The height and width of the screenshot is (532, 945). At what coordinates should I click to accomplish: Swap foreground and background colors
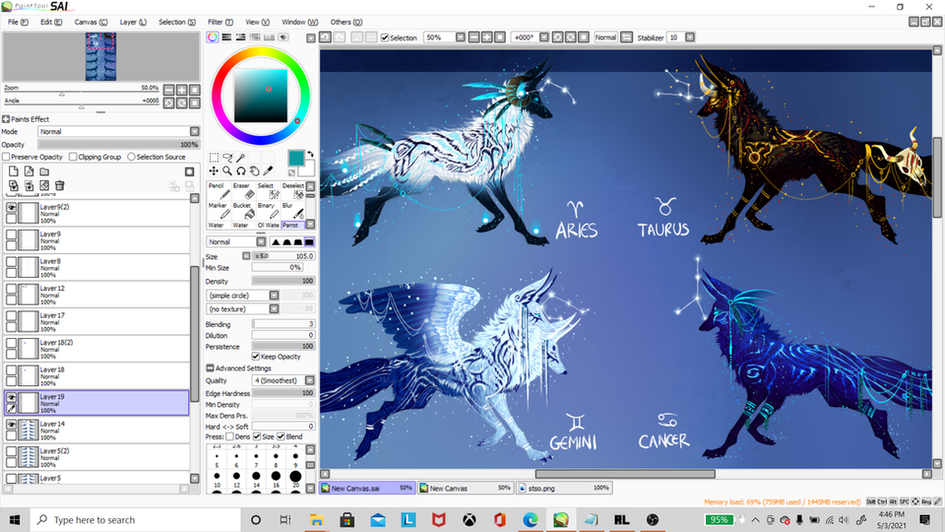(310, 155)
